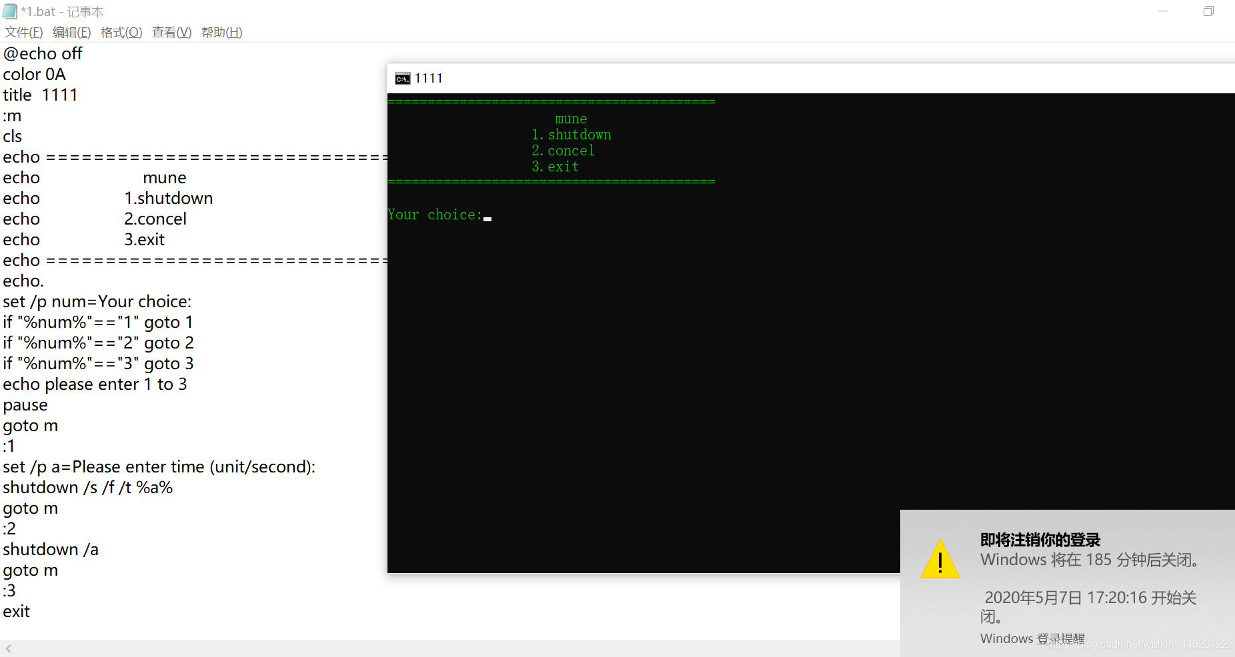Viewport: 1235px width, 657px height.
Task: Click the 'Your choice:' prompt in console
Action: 435,215
